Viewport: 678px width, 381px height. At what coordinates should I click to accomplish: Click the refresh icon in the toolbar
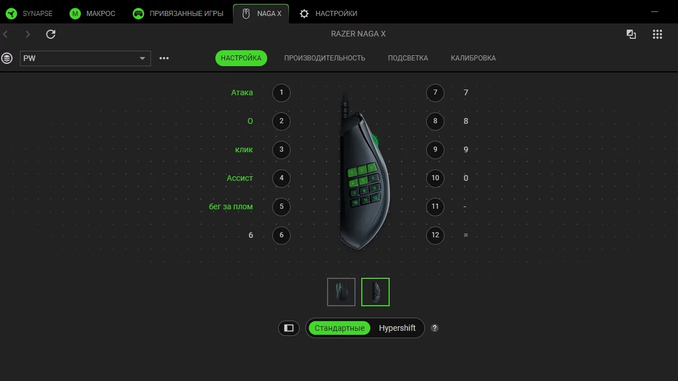51,34
